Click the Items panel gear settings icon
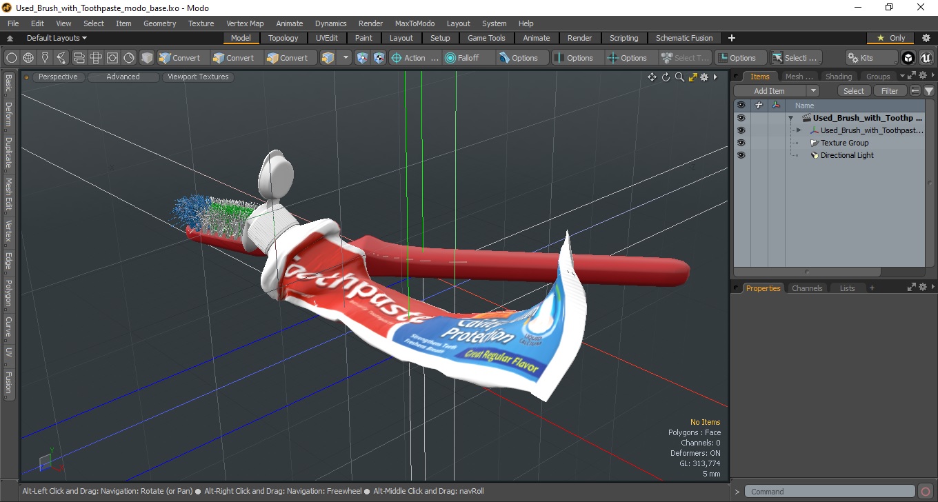Image resolution: width=938 pixels, height=502 pixels. 921,76
